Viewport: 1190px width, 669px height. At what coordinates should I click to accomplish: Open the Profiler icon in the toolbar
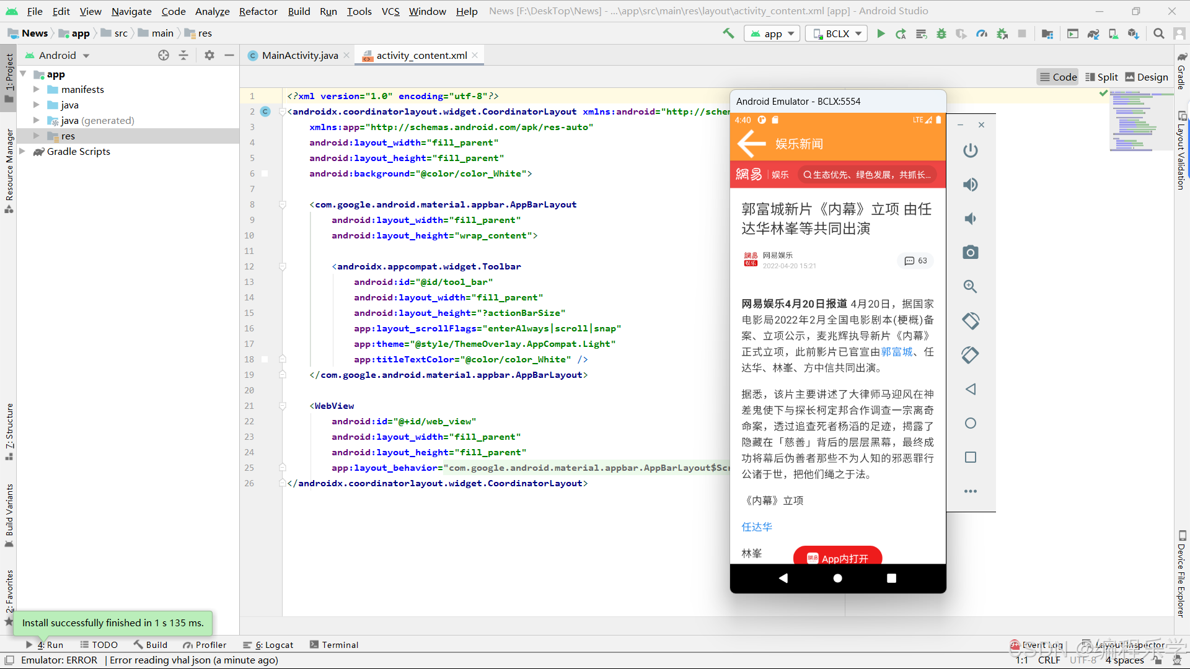[982, 33]
